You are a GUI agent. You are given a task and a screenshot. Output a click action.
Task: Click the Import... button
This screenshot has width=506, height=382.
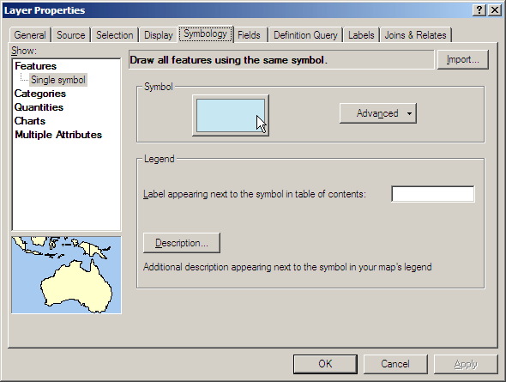point(463,59)
